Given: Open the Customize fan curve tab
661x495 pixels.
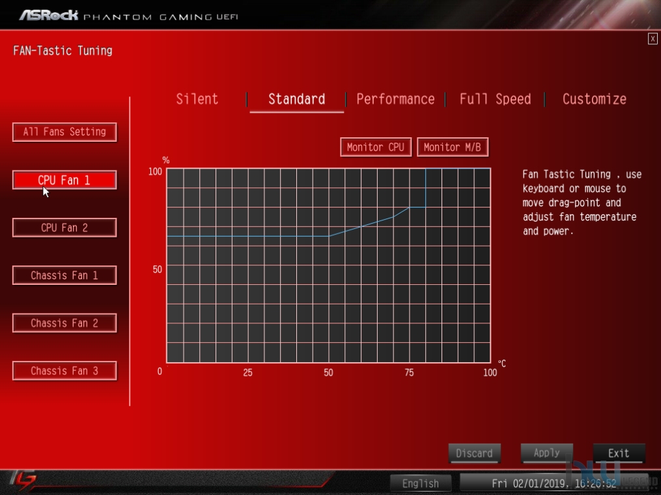Looking at the screenshot, I should (595, 100).
